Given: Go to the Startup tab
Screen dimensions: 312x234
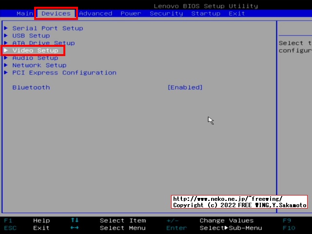Looking at the screenshot, I should 206,13.
